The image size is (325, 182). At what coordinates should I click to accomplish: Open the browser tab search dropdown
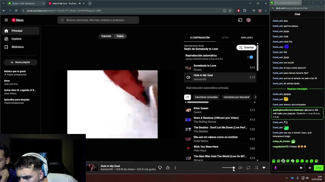coord(3,4)
